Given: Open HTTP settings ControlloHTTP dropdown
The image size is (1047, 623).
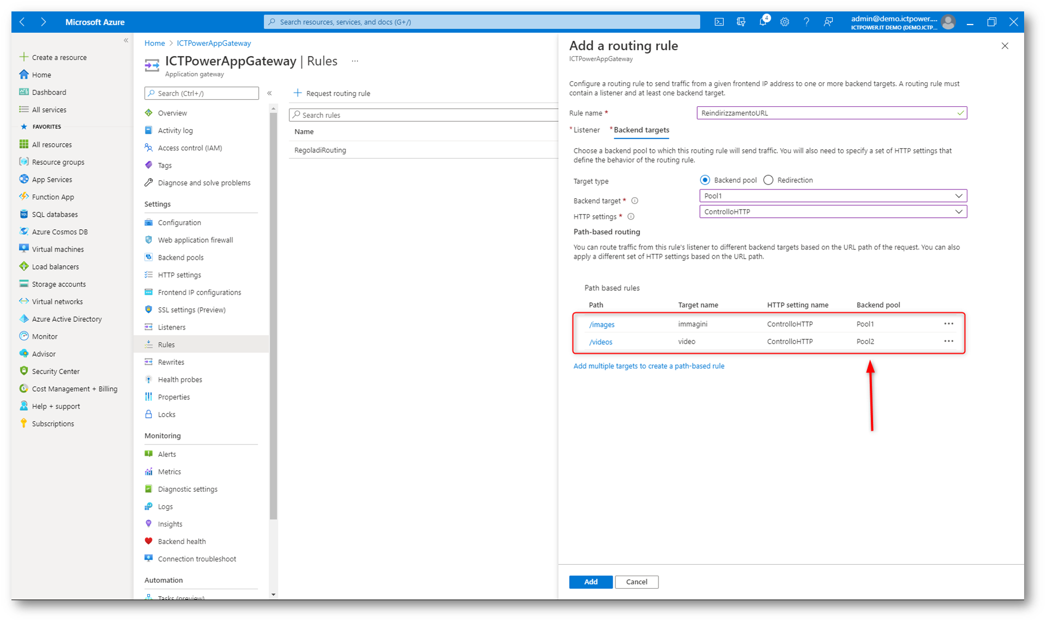Looking at the screenshot, I should tap(833, 211).
